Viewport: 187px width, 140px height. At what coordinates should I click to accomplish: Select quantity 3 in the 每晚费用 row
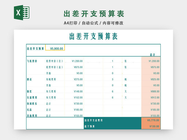point(112,79)
